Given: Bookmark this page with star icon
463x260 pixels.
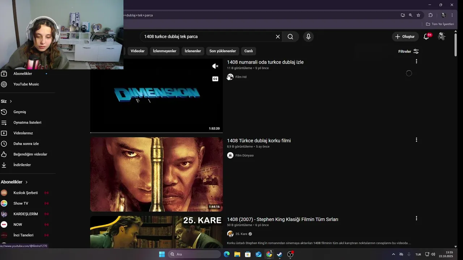Looking at the screenshot, I should 419,15.
